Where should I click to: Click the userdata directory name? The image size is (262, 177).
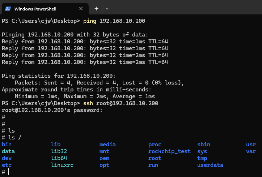pos(210,165)
